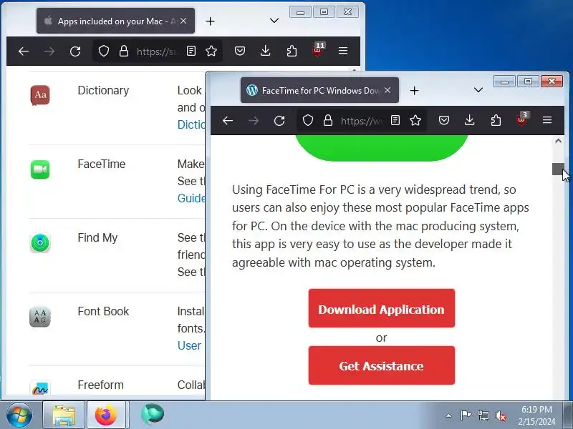Viewport: 573px width, 429px height.
Task: Click the Font Book app icon
Action: 40,317
